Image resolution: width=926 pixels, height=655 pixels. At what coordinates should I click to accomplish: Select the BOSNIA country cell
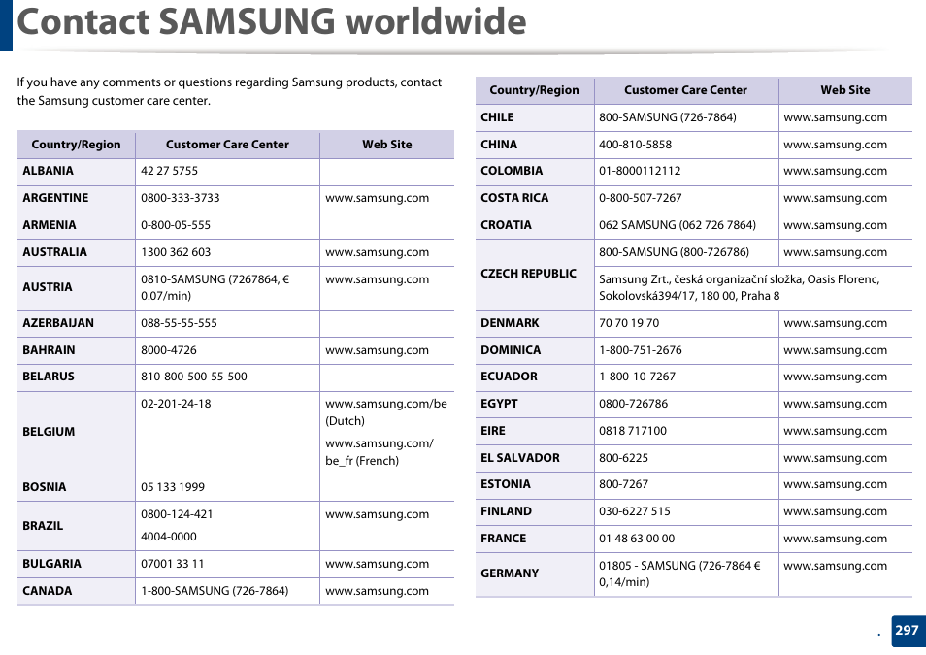click(76, 488)
